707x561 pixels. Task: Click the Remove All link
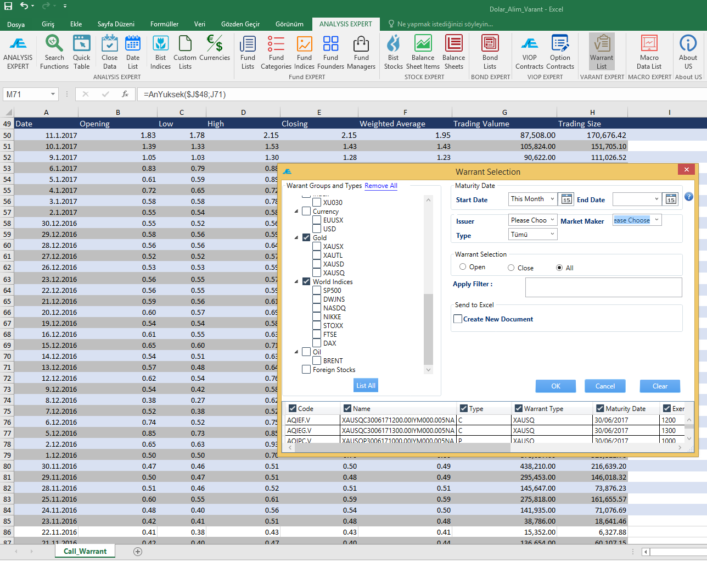click(x=381, y=186)
